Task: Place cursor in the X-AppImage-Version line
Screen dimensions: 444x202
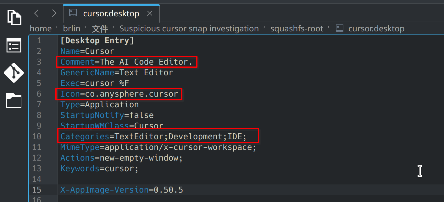Action: [121, 190]
